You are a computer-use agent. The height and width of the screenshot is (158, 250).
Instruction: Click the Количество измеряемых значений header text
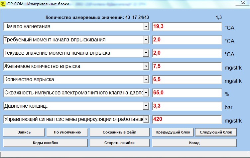tap(97, 17)
